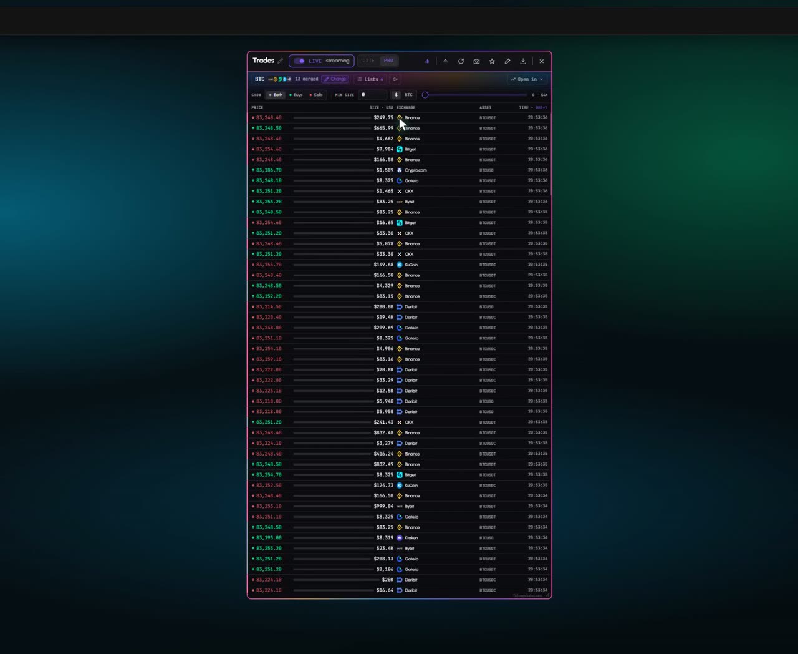Take a snapshot with the camera icon
798x654 pixels.
click(x=476, y=61)
